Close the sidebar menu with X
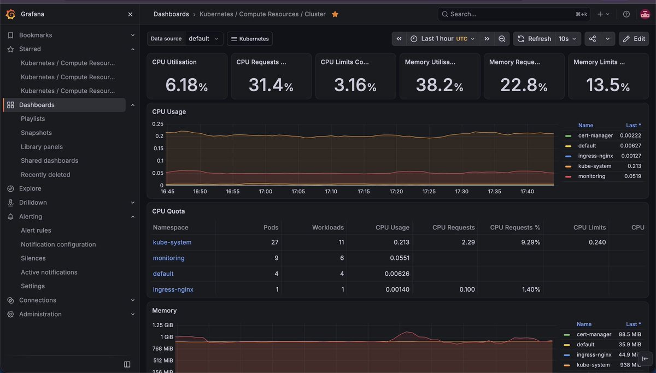Screen dimensions: 656x373 [130, 14]
